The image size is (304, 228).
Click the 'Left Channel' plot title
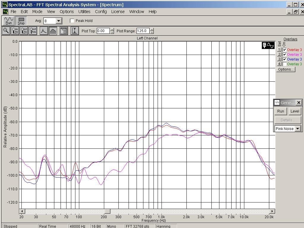147,38
